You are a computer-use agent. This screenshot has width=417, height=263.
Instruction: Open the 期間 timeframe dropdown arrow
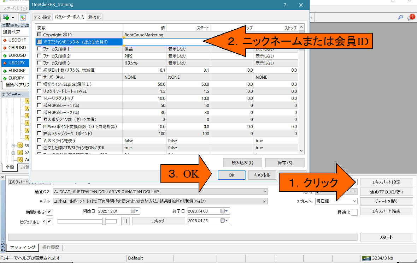354,192
